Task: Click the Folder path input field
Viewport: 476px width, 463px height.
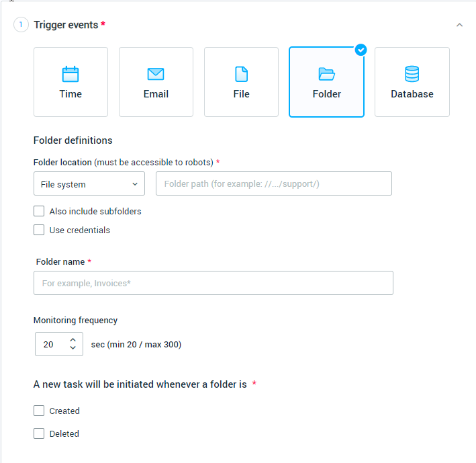Action: click(273, 183)
